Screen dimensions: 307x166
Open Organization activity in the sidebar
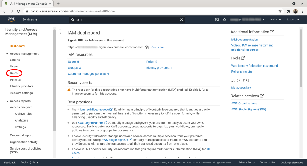coord(24,142)
